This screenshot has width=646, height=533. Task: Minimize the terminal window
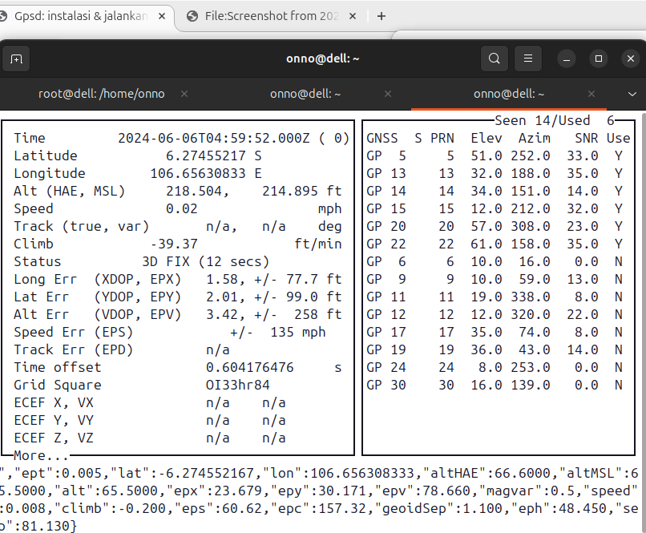pos(567,59)
